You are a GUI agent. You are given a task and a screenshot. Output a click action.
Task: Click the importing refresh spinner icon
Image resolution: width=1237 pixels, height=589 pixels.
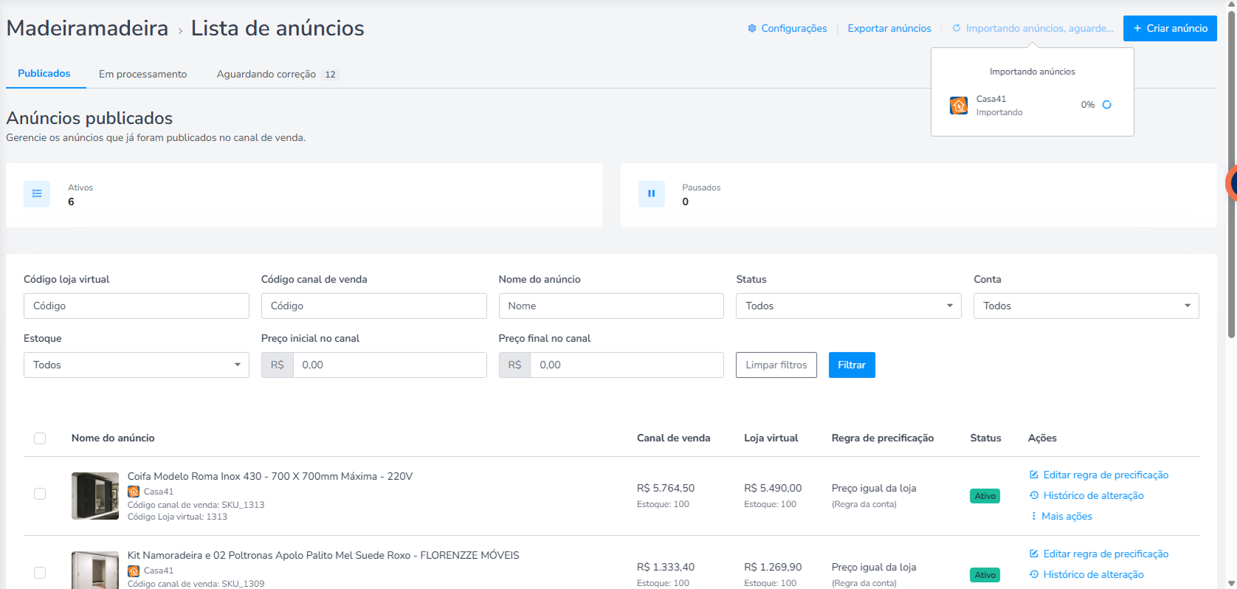[957, 28]
